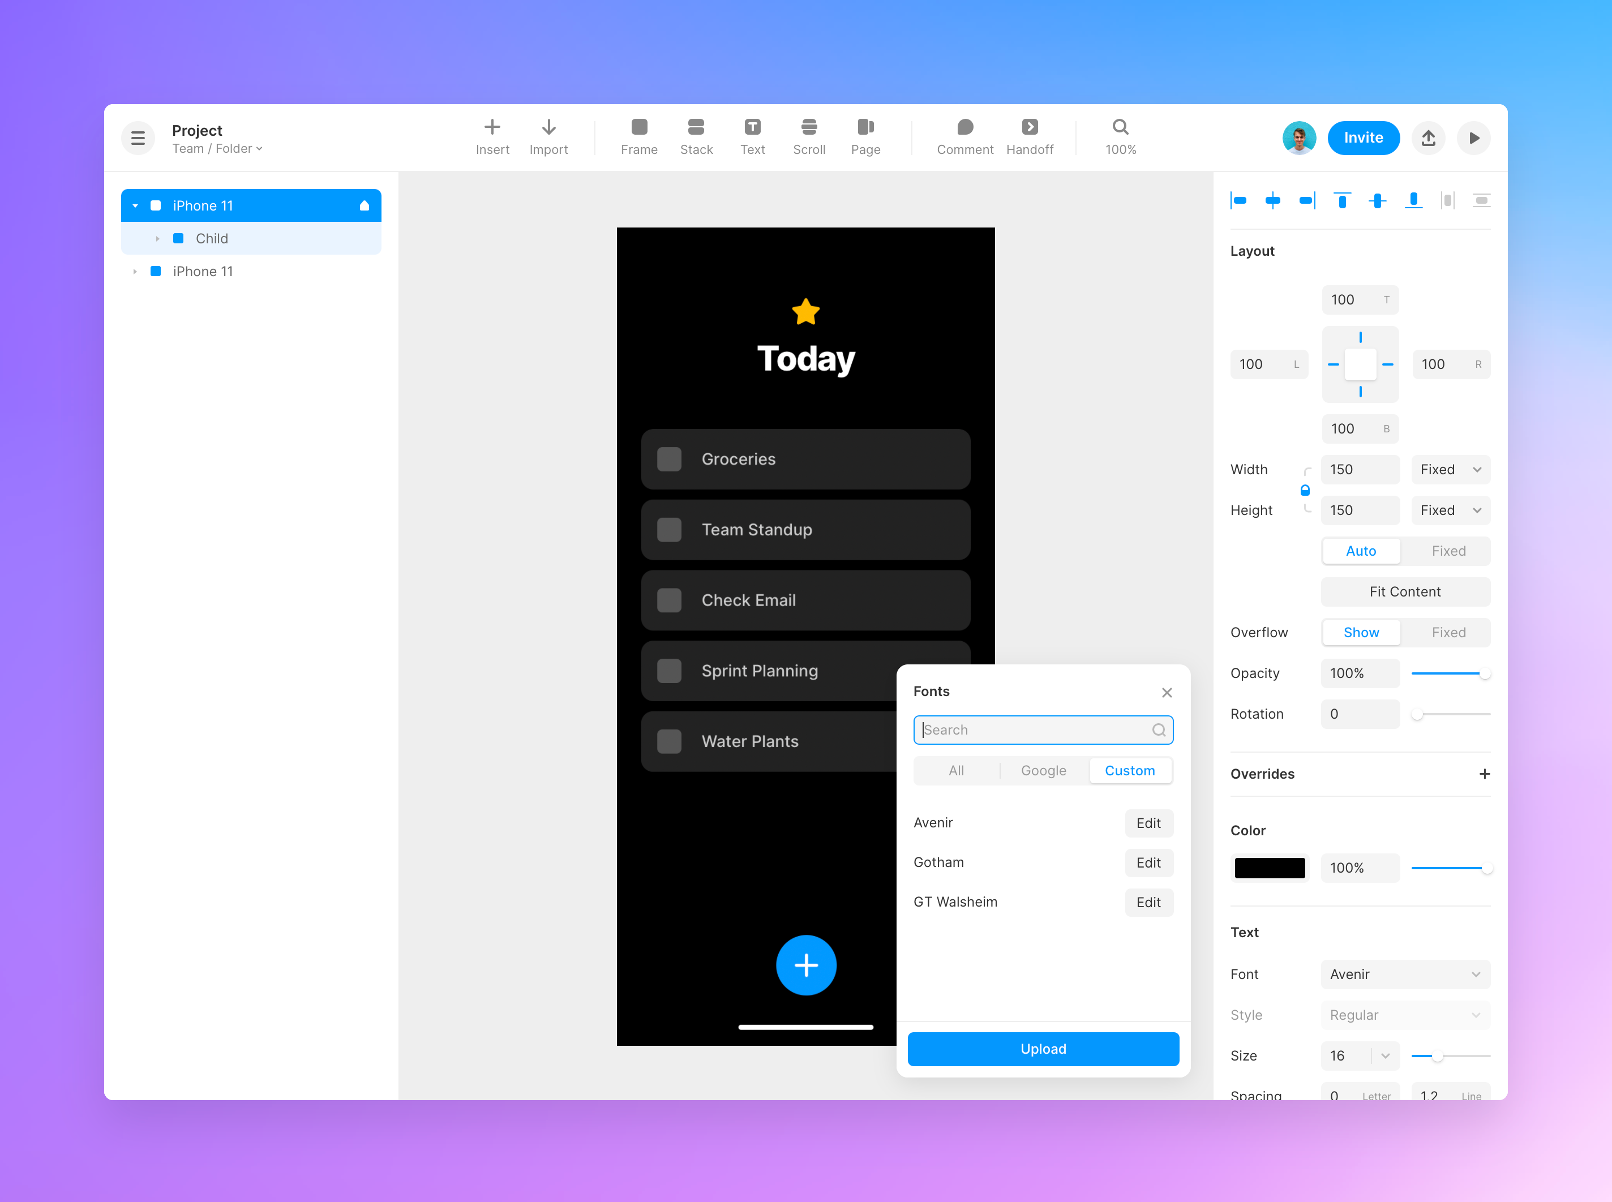Align vertical centers
1612x1202 pixels.
pyautogui.click(x=1377, y=201)
